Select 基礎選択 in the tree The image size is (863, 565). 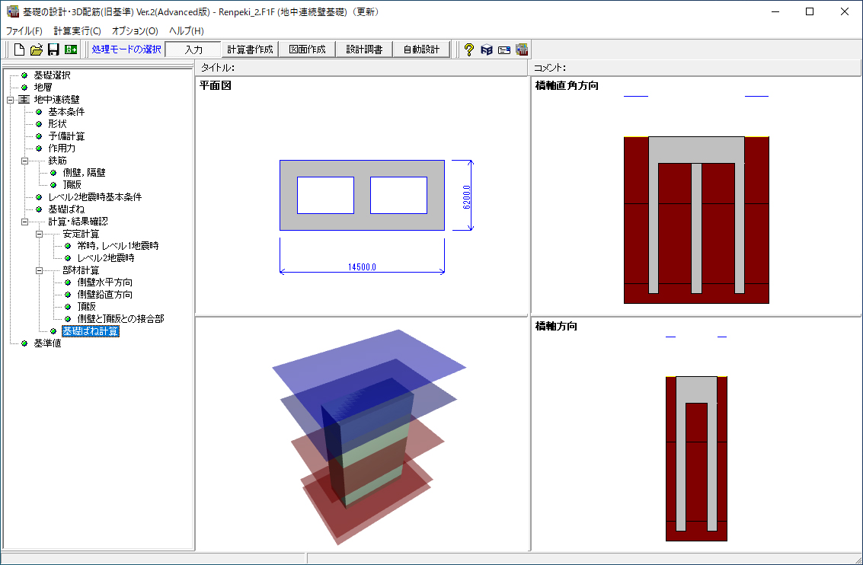point(53,75)
